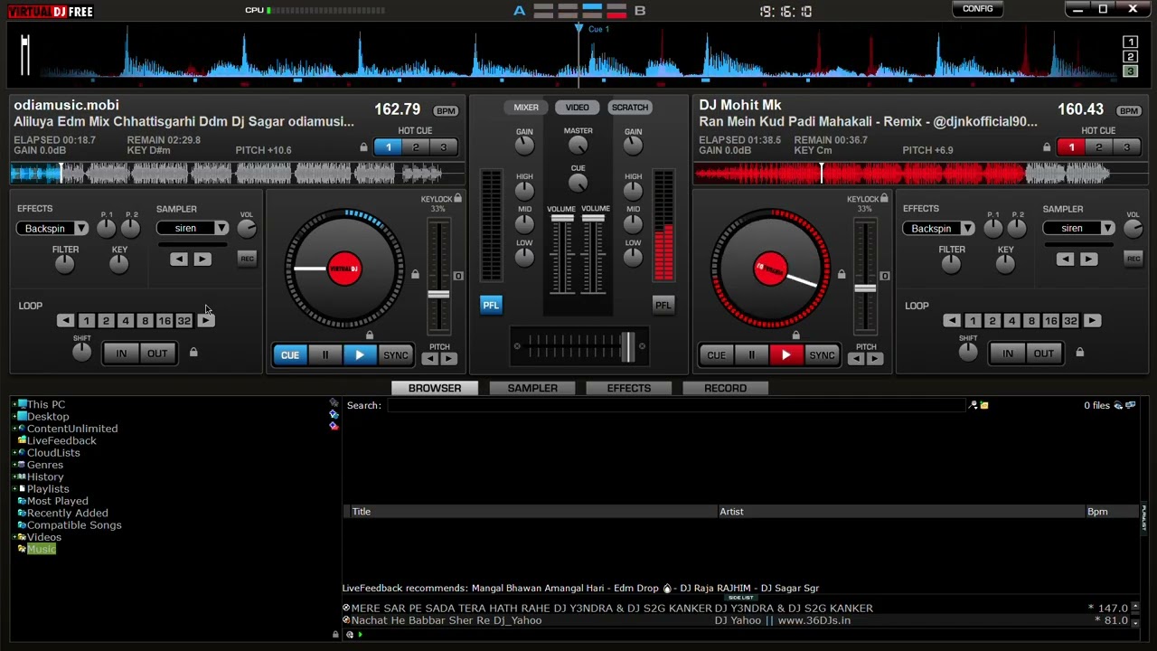Viewport: 1157px width, 651px height.
Task: Click the right deck pitch fader
Action: (x=865, y=288)
